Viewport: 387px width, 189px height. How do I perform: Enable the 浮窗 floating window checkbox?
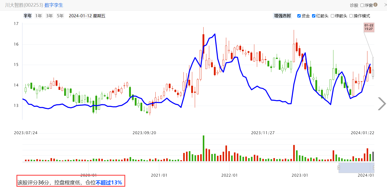[362, 5]
